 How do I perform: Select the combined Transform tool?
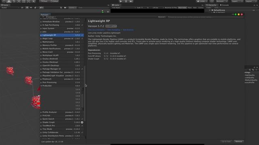click(29, 1)
